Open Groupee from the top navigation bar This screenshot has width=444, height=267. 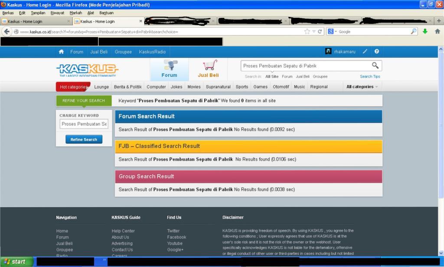123,52
